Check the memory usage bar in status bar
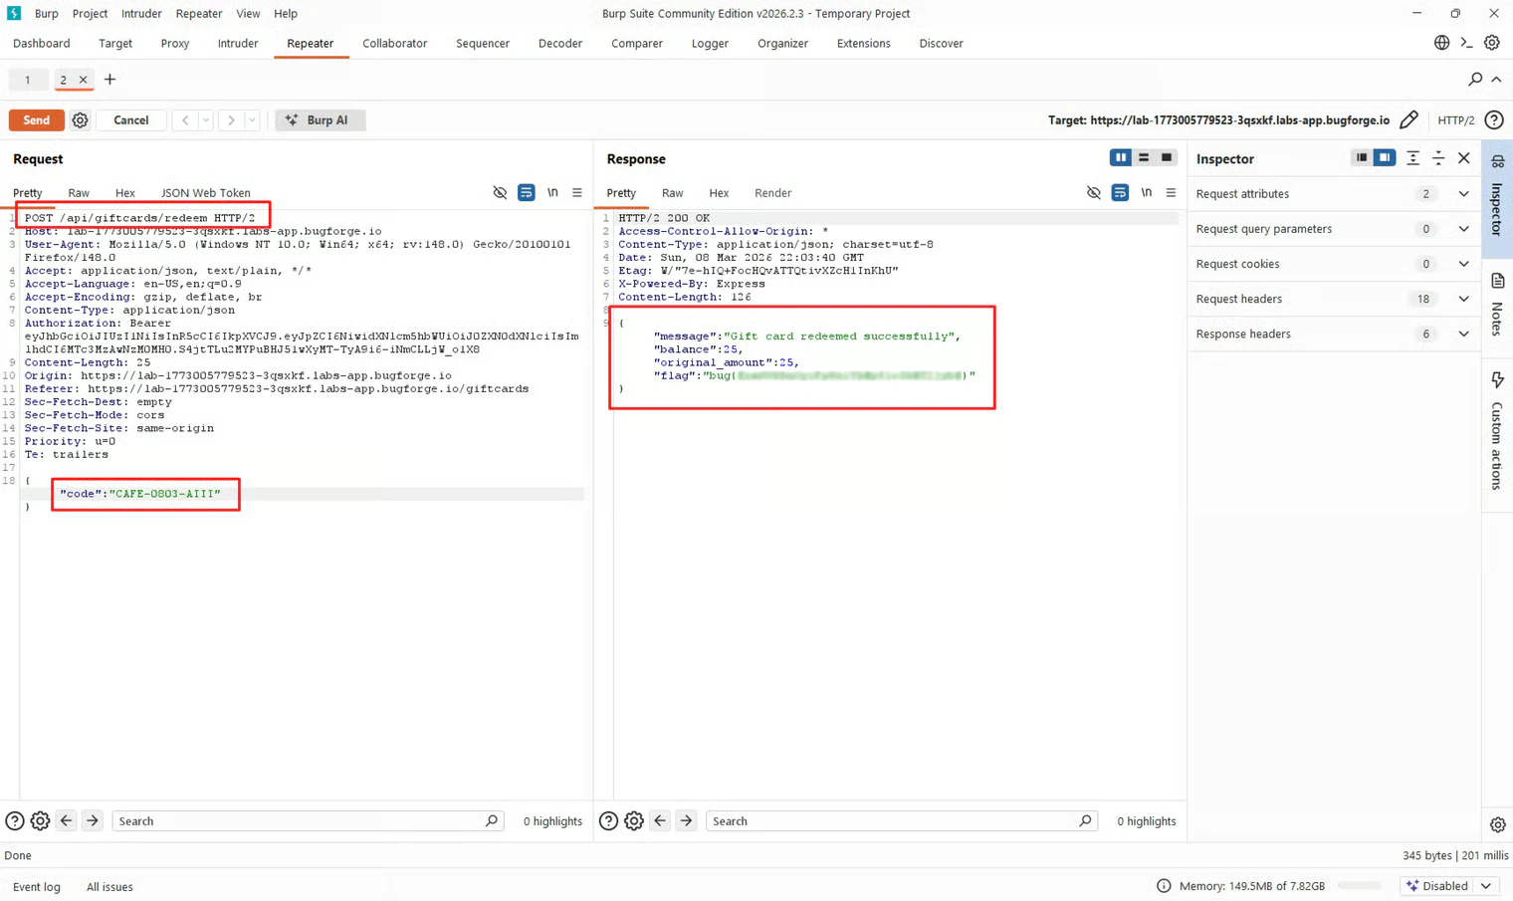Image resolution: width=1513 pixels, height=901 pixels. pos(1360,885)
